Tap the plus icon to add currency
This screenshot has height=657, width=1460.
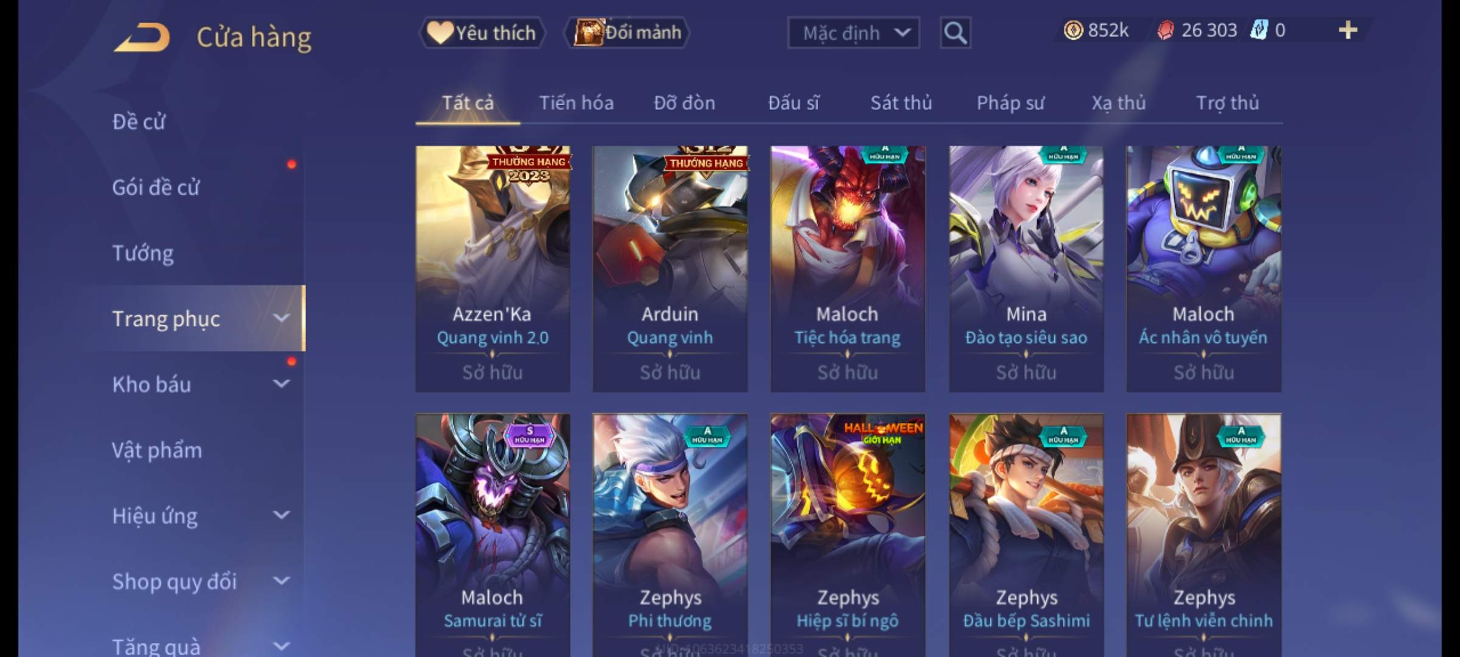(x=1348, y=30)
